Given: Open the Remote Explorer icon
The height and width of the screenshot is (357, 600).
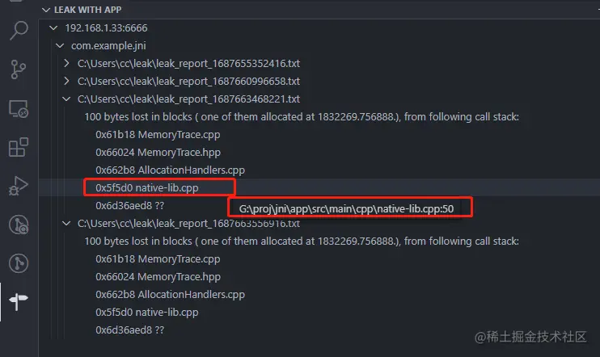Looking at the screenshot, I should pos(19,109).
